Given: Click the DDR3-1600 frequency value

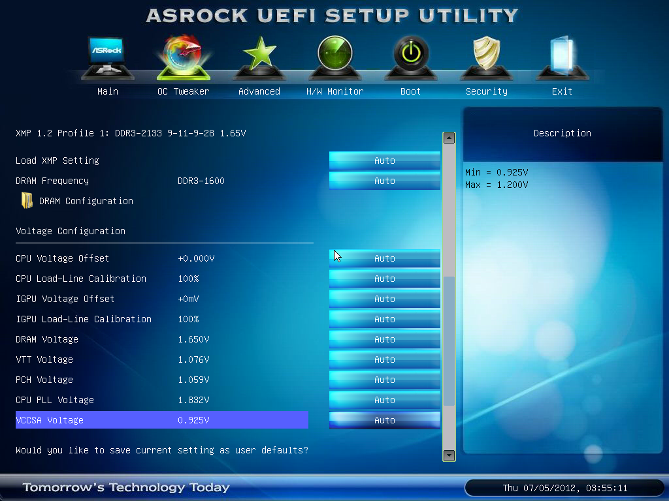Looking at the screenshot, I should (201, 181).
